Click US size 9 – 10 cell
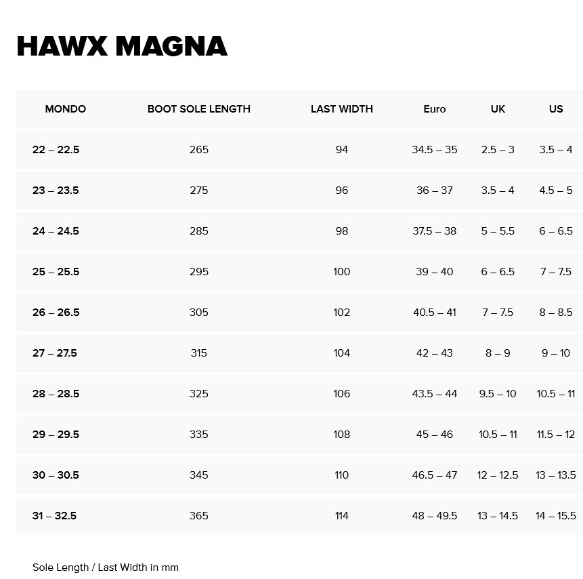This screenshot has height=579, width=583. tap(556, 353)
